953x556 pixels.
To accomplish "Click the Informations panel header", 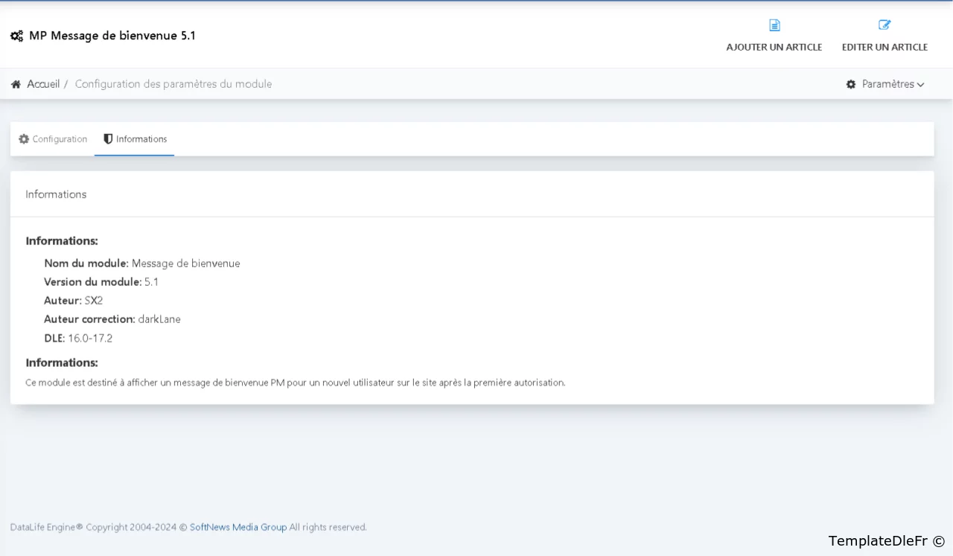I will tap(56, 194).
